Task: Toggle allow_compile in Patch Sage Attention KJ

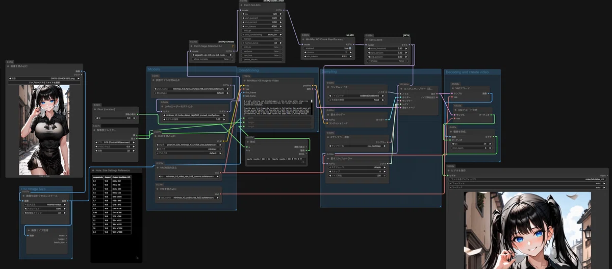Action: pyautogui.click(x=212, y=59)
